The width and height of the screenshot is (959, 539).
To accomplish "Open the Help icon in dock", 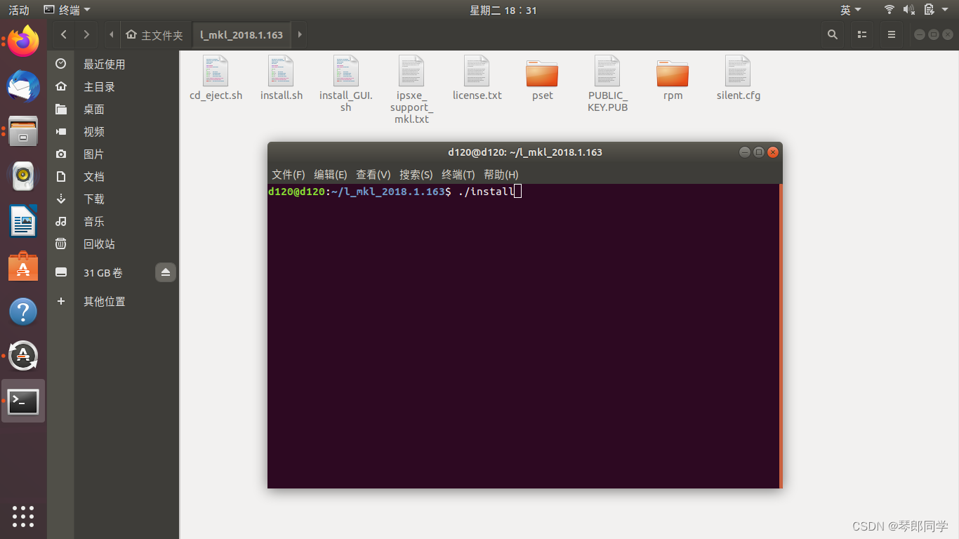I will (x=23, y=312).
